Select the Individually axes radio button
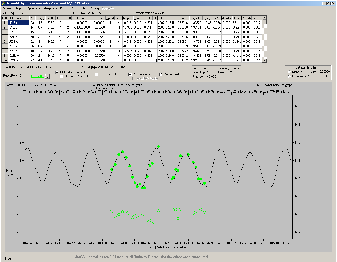This screenshot has width=337, height=262. (x=289, y=76)
